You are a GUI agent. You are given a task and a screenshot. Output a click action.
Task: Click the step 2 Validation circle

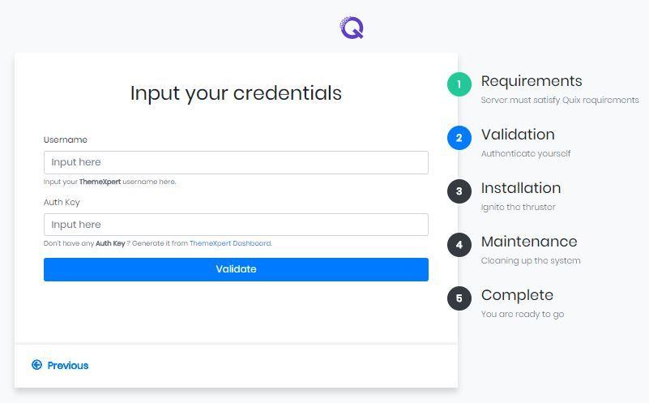459,138
